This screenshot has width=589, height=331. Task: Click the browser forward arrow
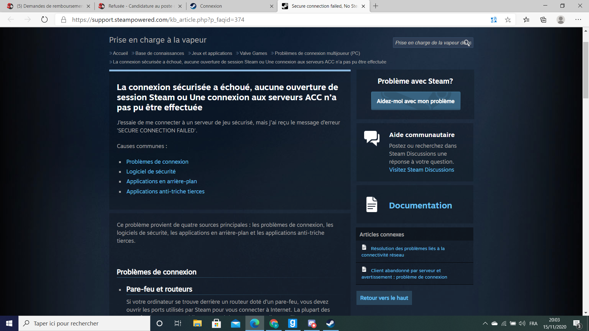(x=28, y=20)
